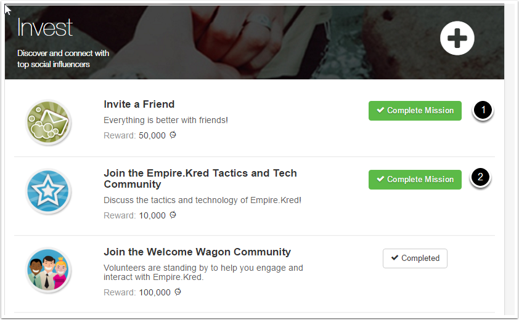Screen dimensions: 519x320
Task: Click 'Everything is better with friends!' description
Action: pyautogui.click(x=166, y=120)
